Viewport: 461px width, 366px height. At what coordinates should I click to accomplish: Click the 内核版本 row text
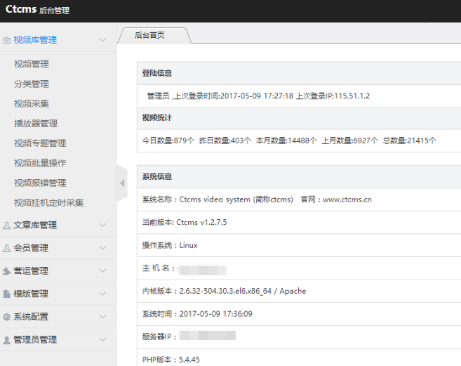pos(224,291)
